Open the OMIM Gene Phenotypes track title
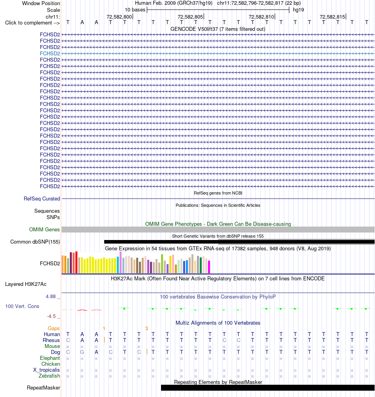The height and width of the screenshot is (397, 375). tap(218, 224)
